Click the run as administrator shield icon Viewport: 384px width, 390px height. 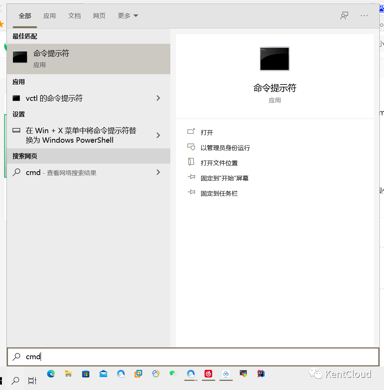click(191, 147)
